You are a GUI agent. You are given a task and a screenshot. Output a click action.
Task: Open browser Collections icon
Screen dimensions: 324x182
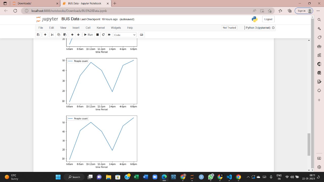(x=290, y=11)
